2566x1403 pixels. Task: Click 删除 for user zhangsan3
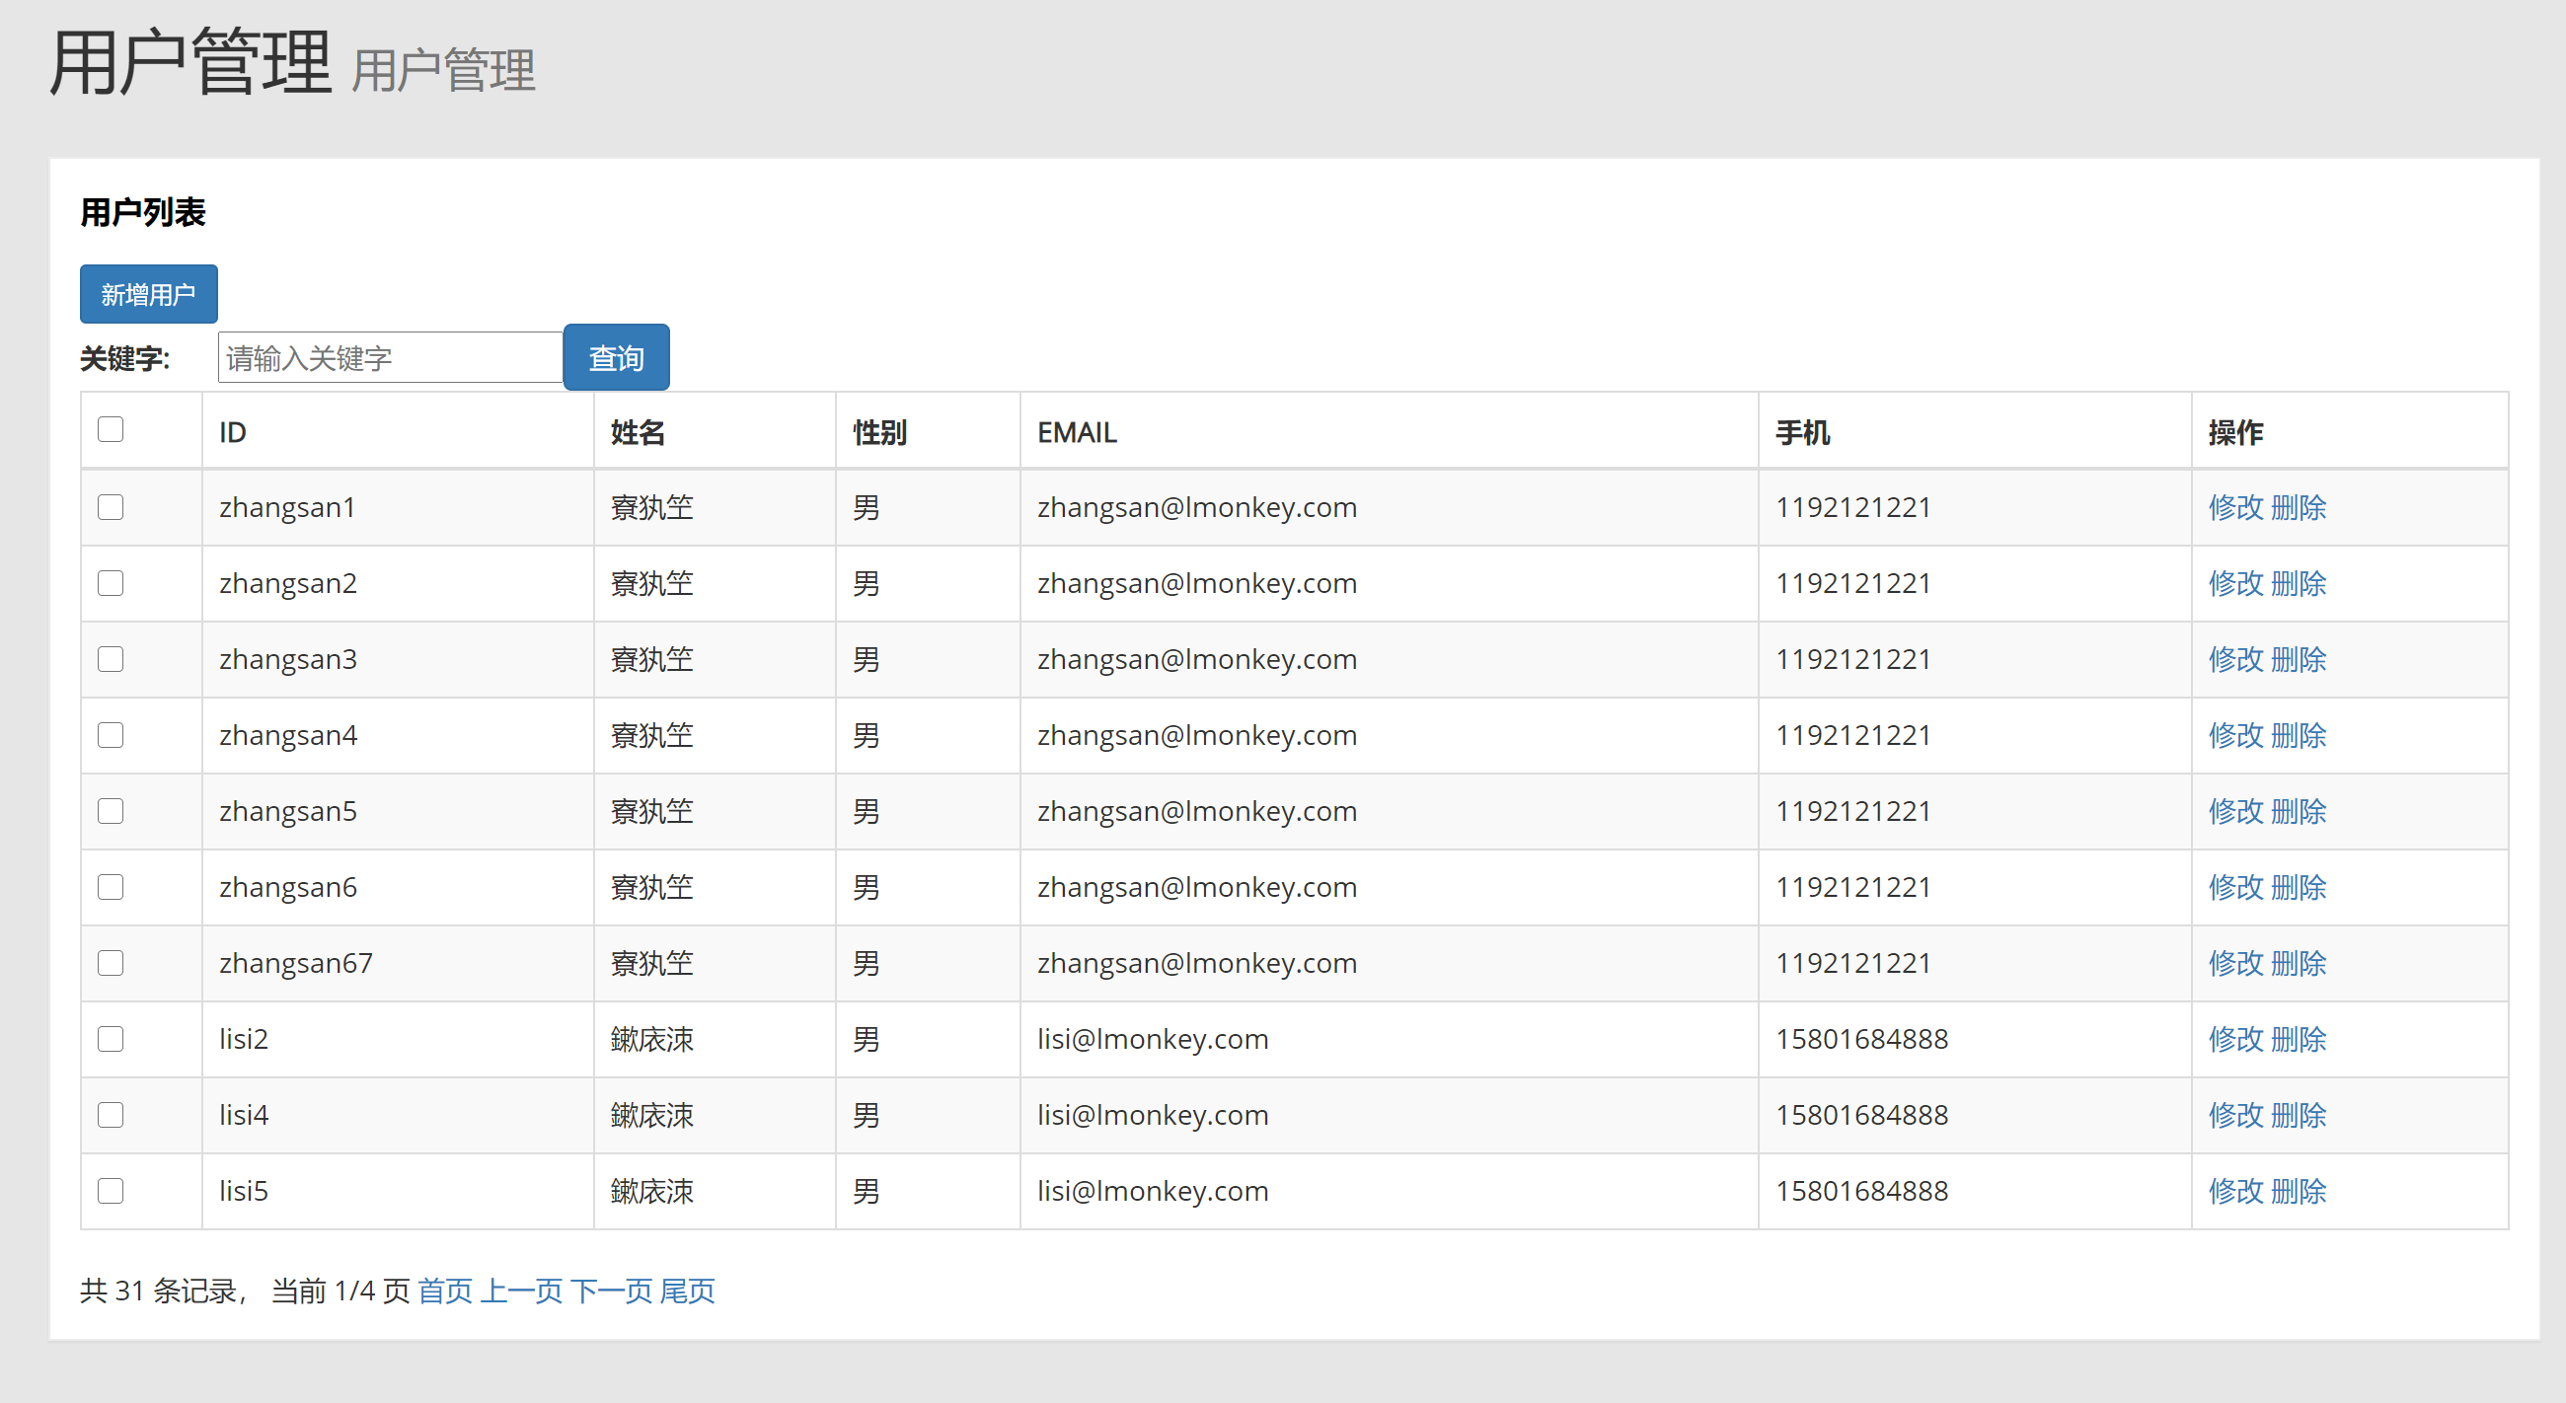[2300, 659]
